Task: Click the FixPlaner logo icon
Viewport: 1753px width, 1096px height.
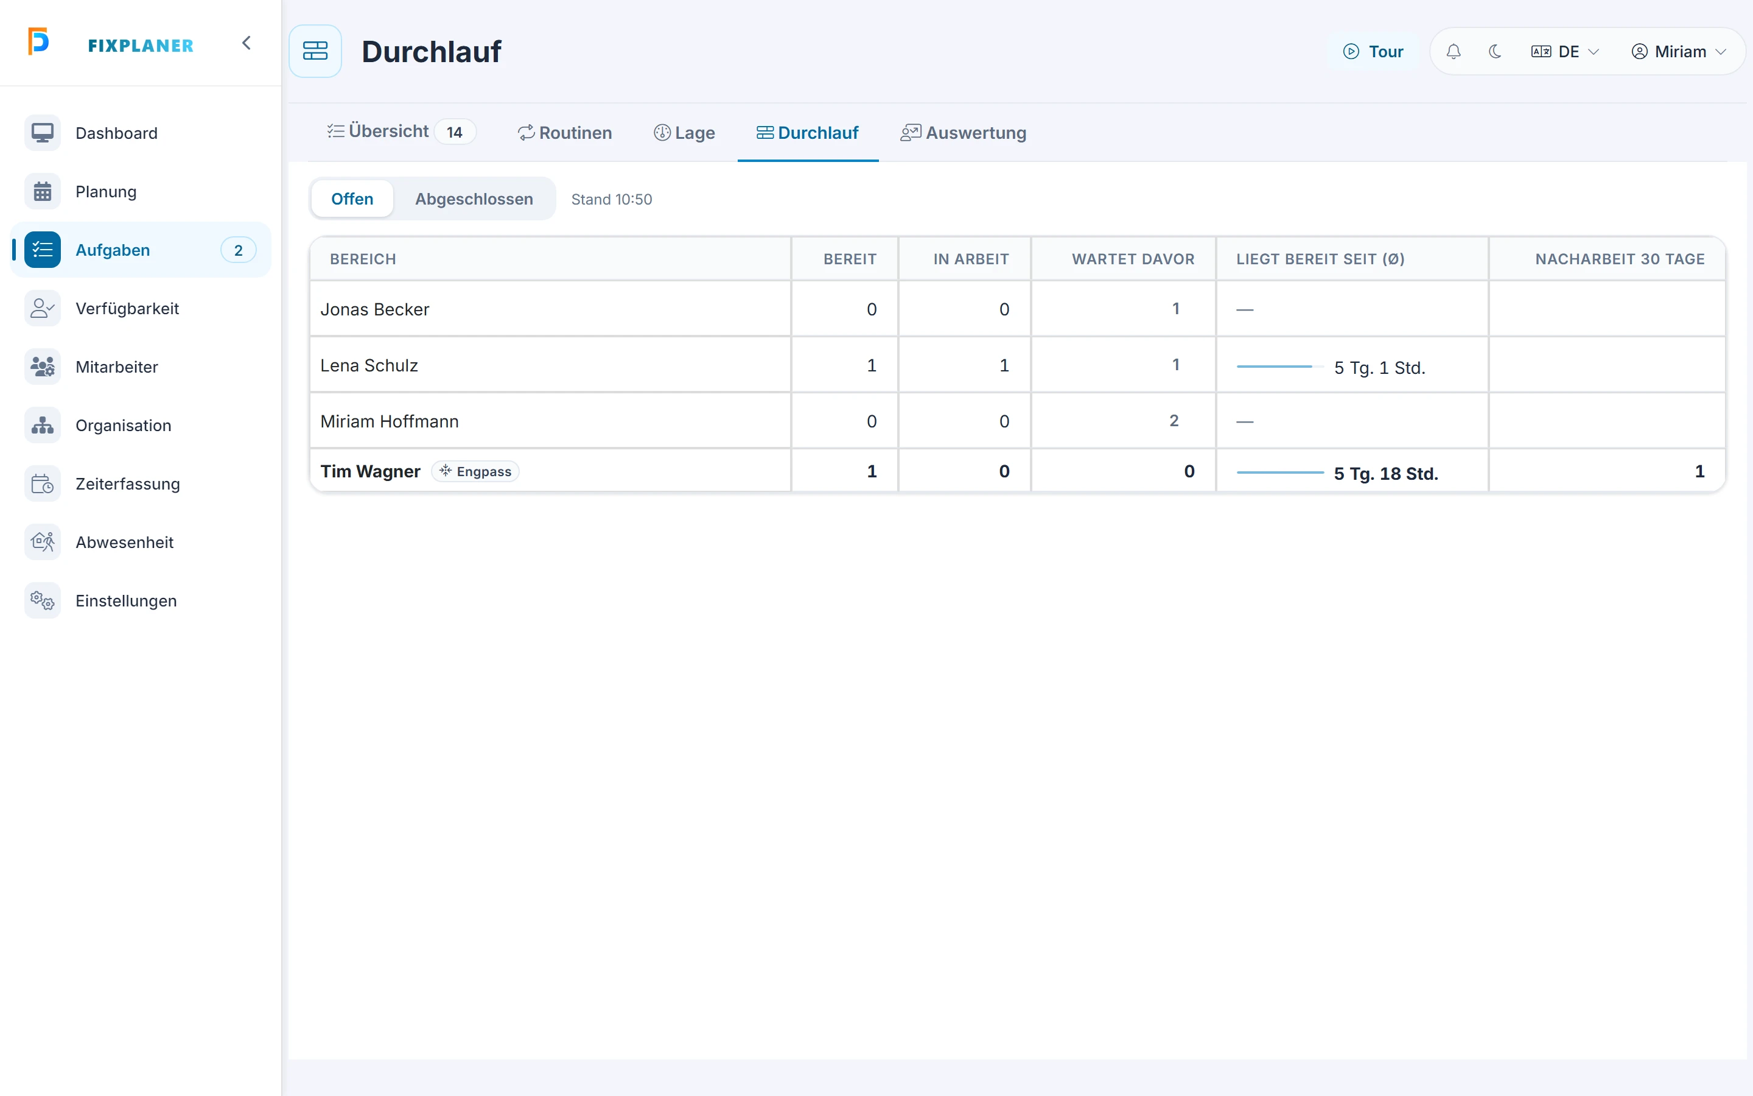Action: (38, 42)
